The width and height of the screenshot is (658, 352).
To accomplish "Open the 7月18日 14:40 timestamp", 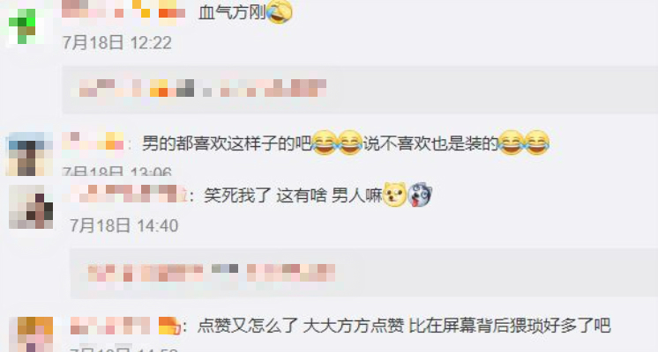I will point(123,226).
